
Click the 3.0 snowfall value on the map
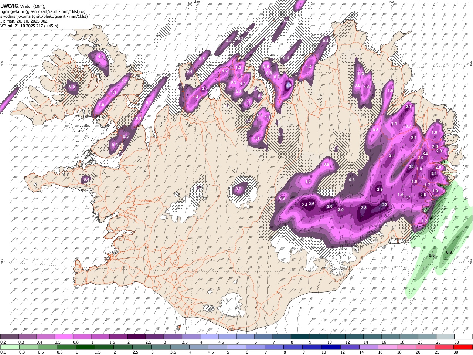[330, 206]
